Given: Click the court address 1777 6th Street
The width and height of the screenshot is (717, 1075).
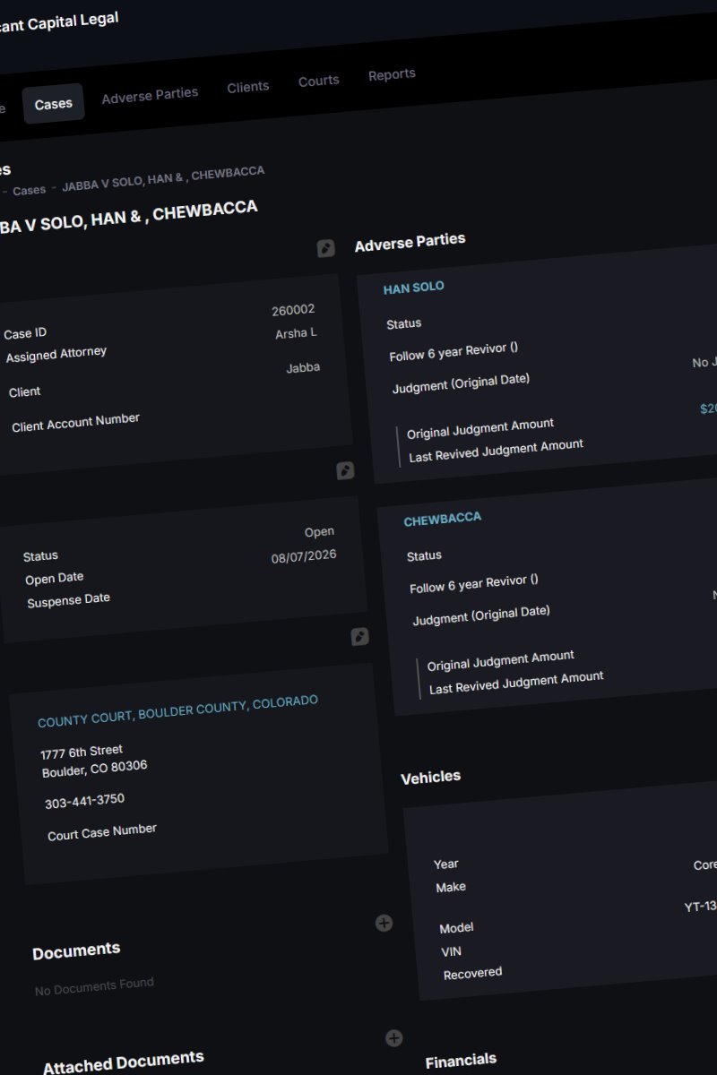Looking at the screenshot, I should coord(82,752).
